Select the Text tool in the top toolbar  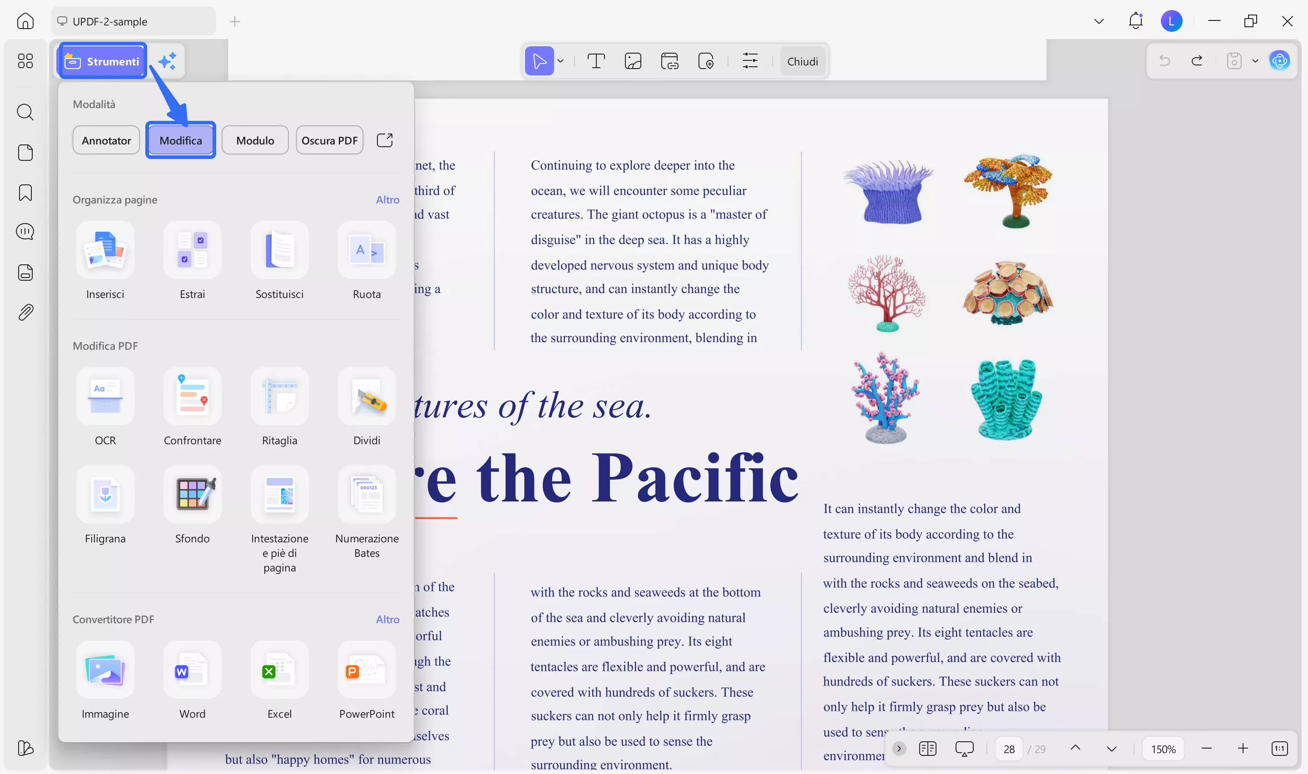[x=596, y=61]
